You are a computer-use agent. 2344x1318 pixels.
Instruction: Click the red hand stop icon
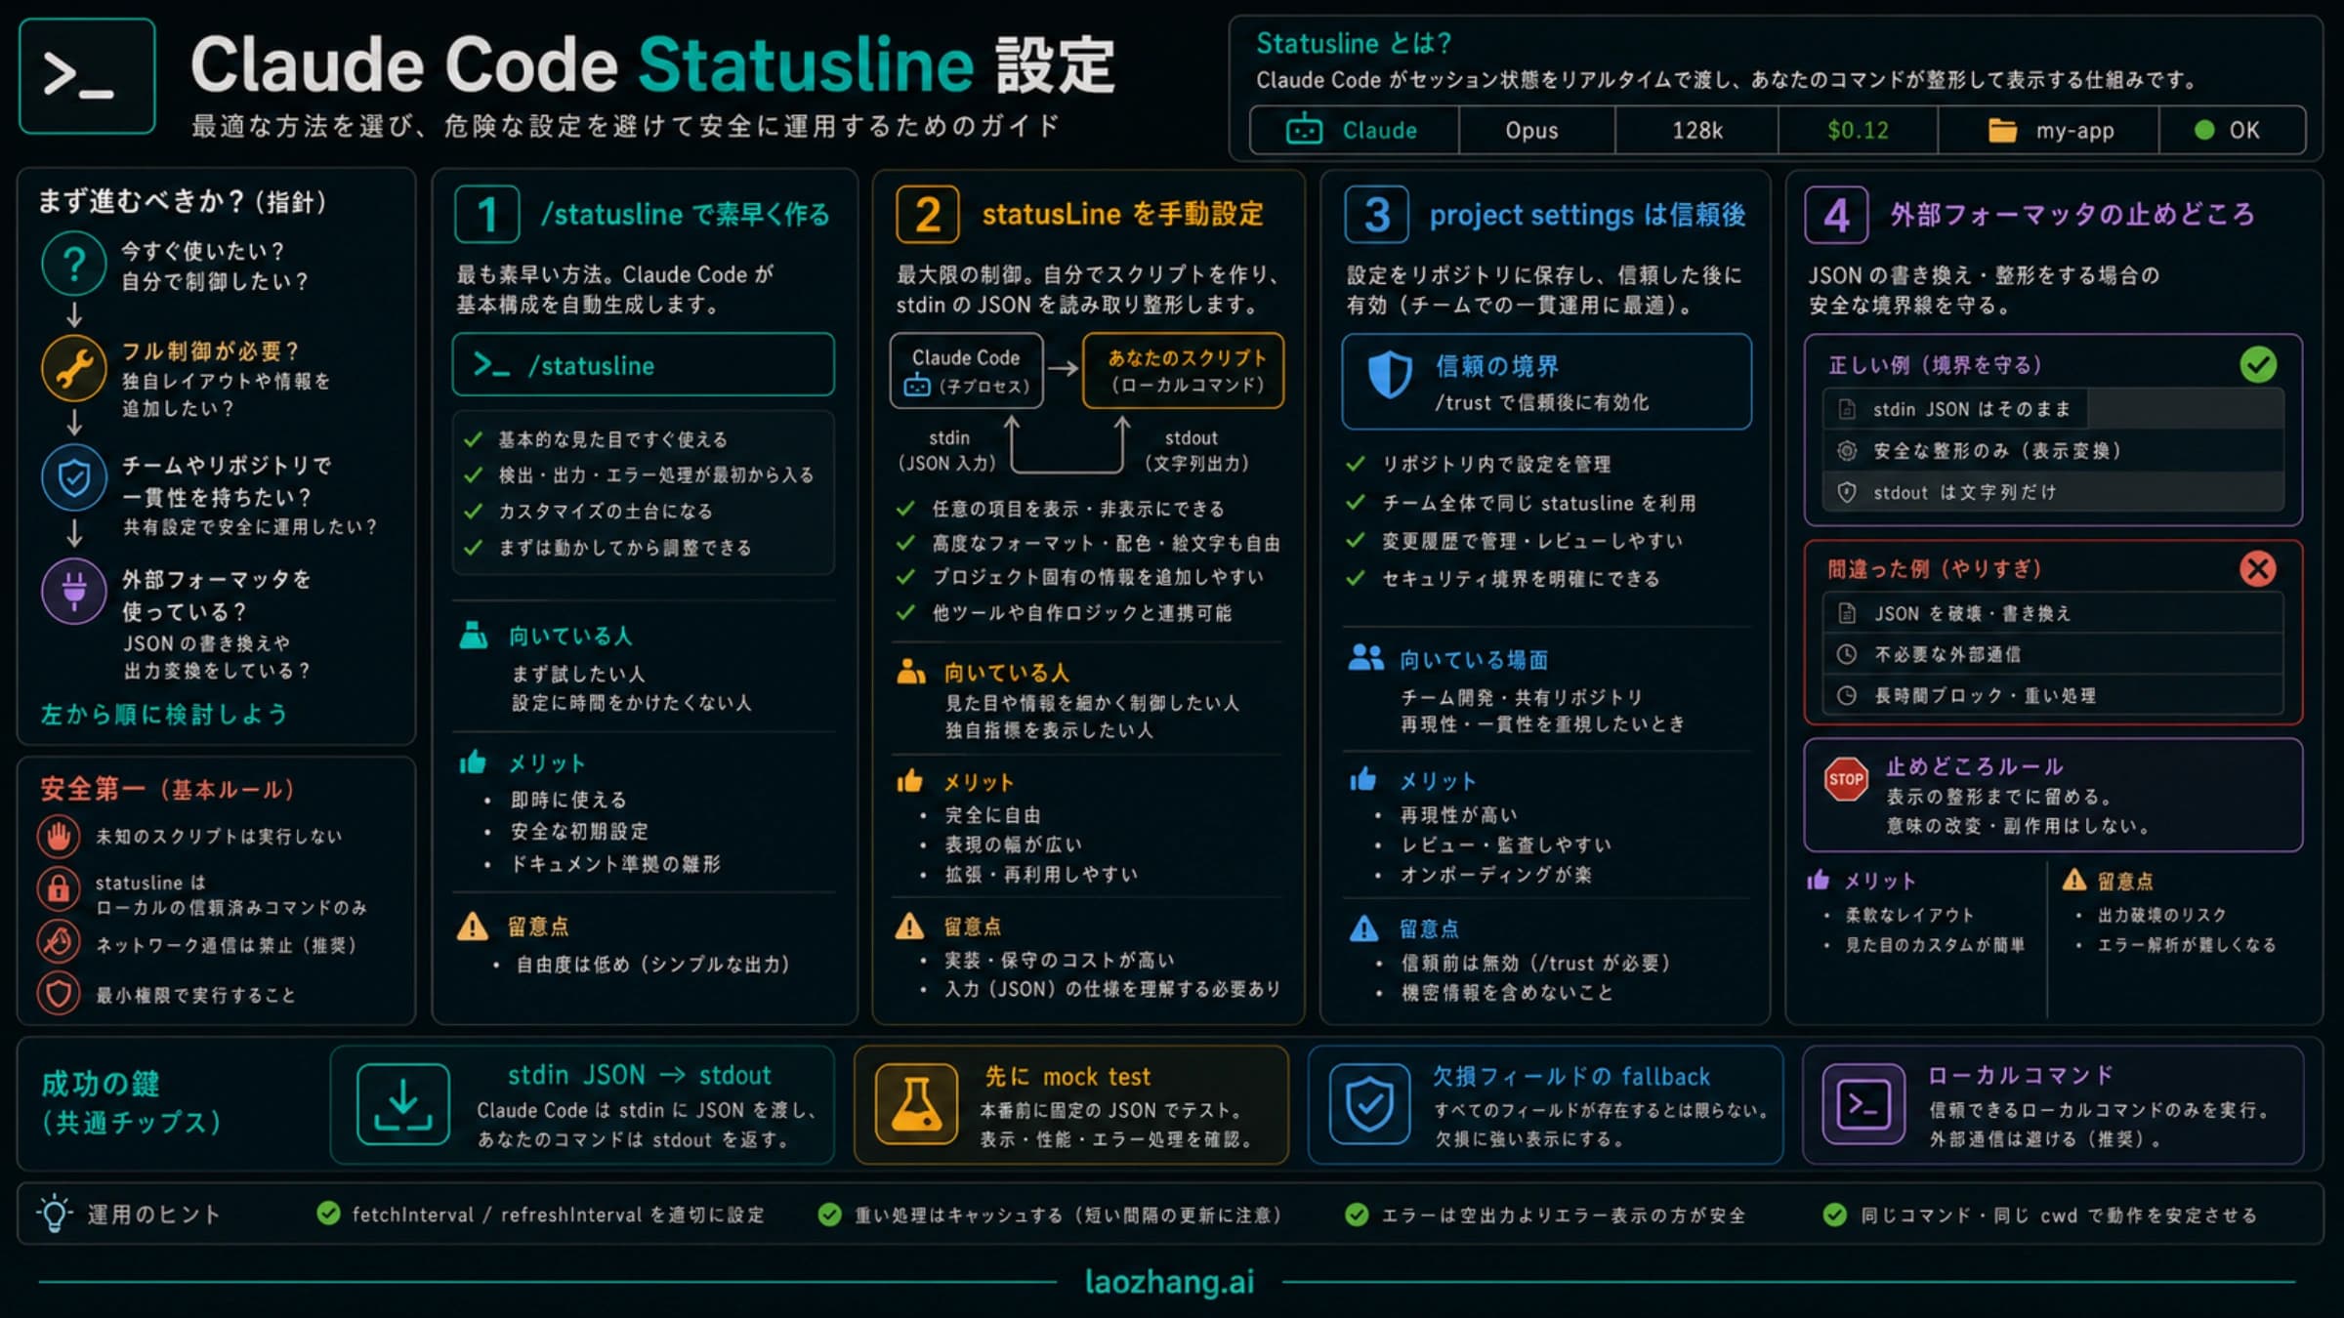pyautogui.click(x=59, y=836)
